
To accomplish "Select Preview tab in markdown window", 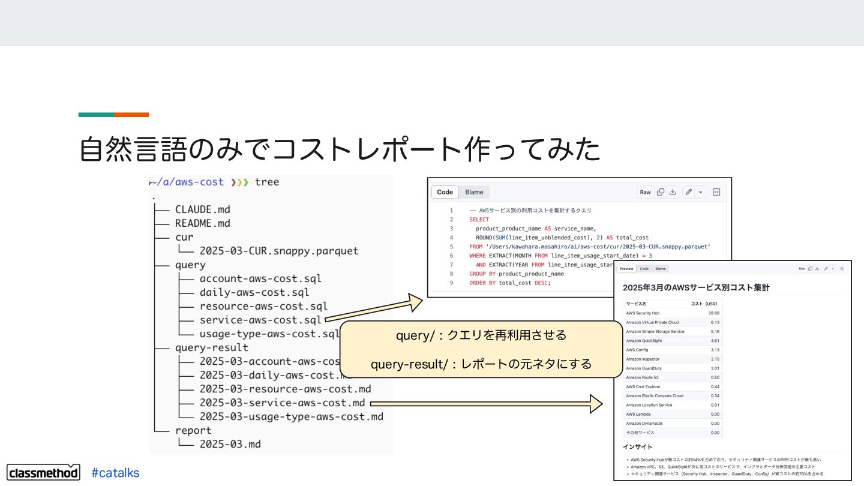I will click(x=626, y=269).
